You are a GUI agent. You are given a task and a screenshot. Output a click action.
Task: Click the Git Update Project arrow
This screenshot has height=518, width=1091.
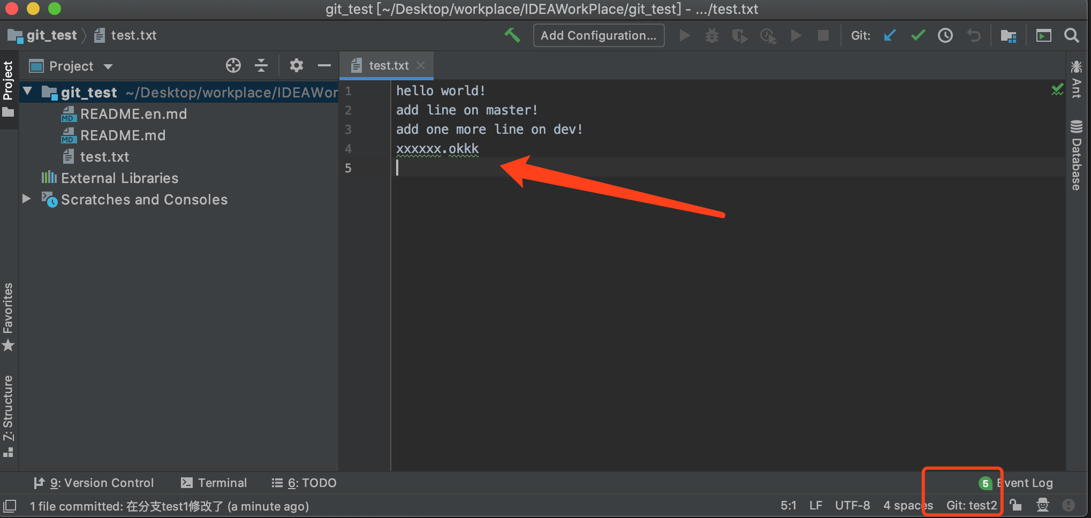tap(890, 35)
